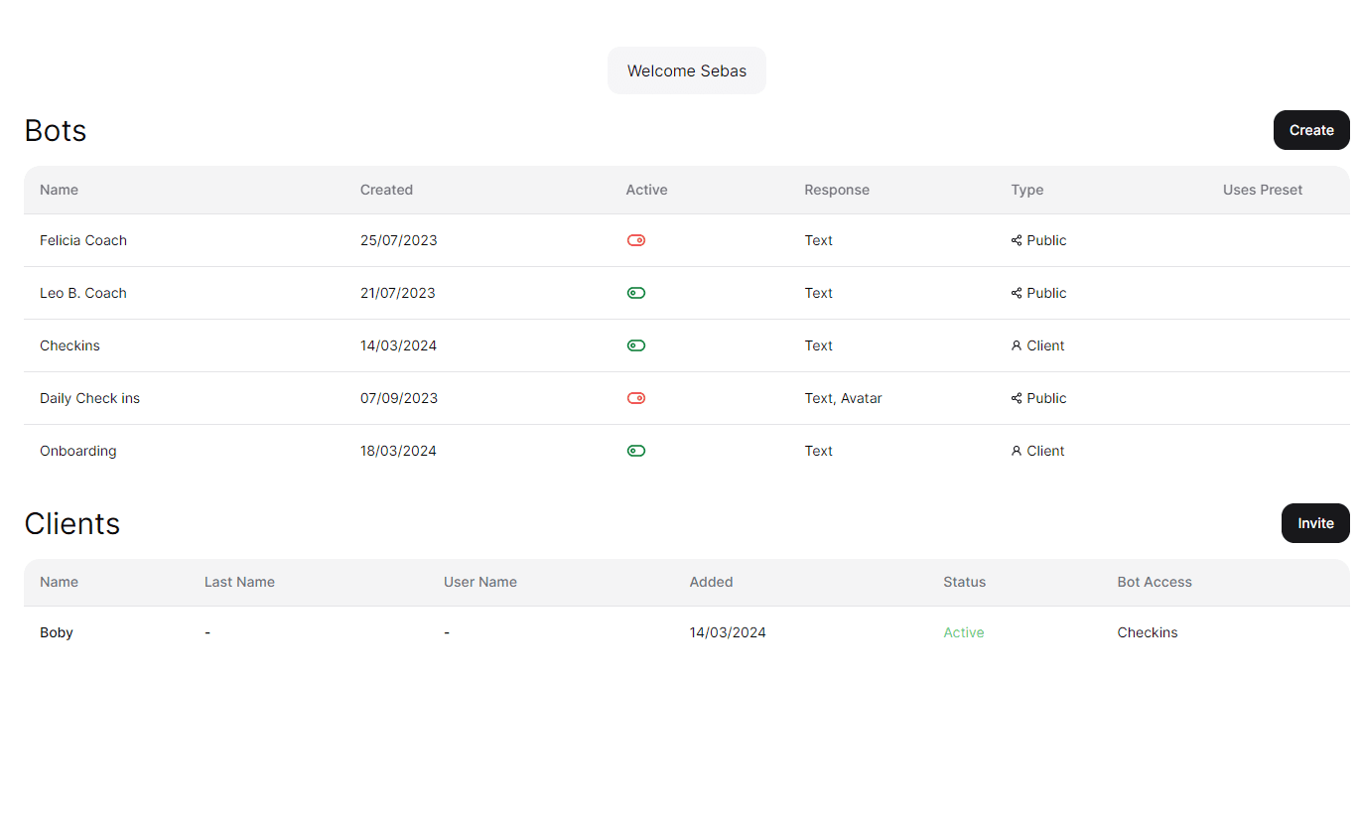Image resolution: width=1360 pixels, height=823 pixels.
Task: Click person icon in Checkins bot row
Action: pyautogui.click(x=1017, y=345)
